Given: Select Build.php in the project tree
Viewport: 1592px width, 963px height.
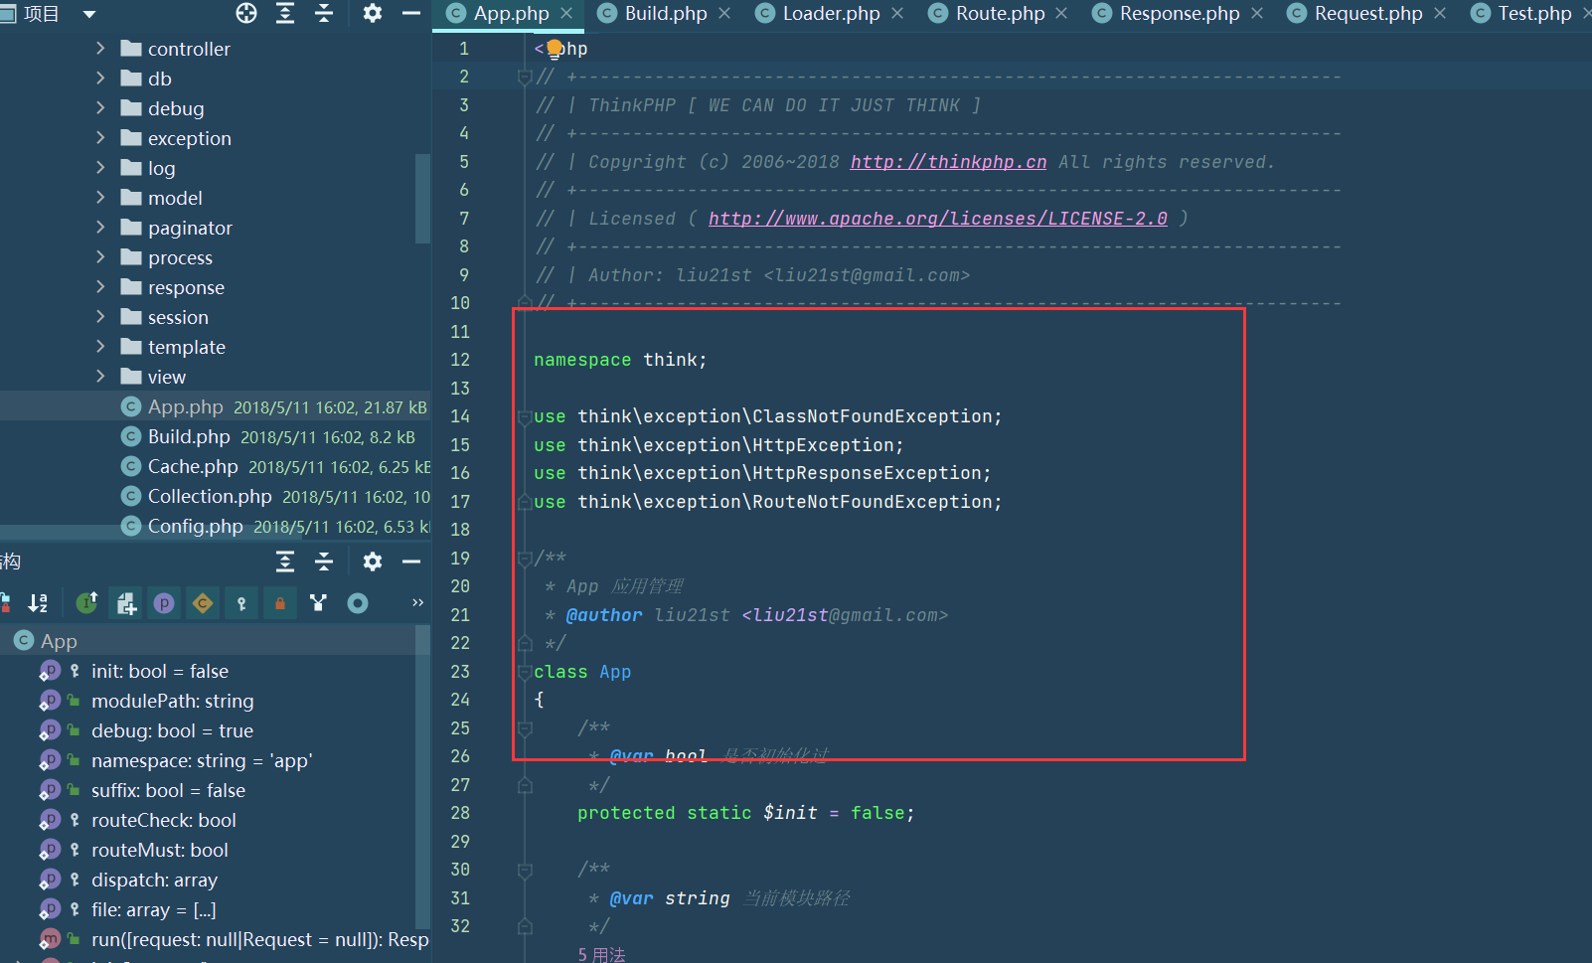Looking at the screenshot, I should (189, 436).
